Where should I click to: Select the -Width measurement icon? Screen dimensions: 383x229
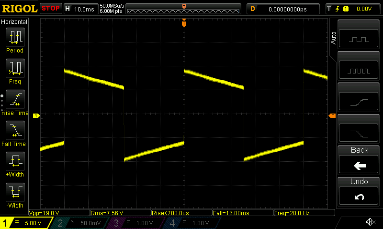pyautogui.click(x=15, y=192)
